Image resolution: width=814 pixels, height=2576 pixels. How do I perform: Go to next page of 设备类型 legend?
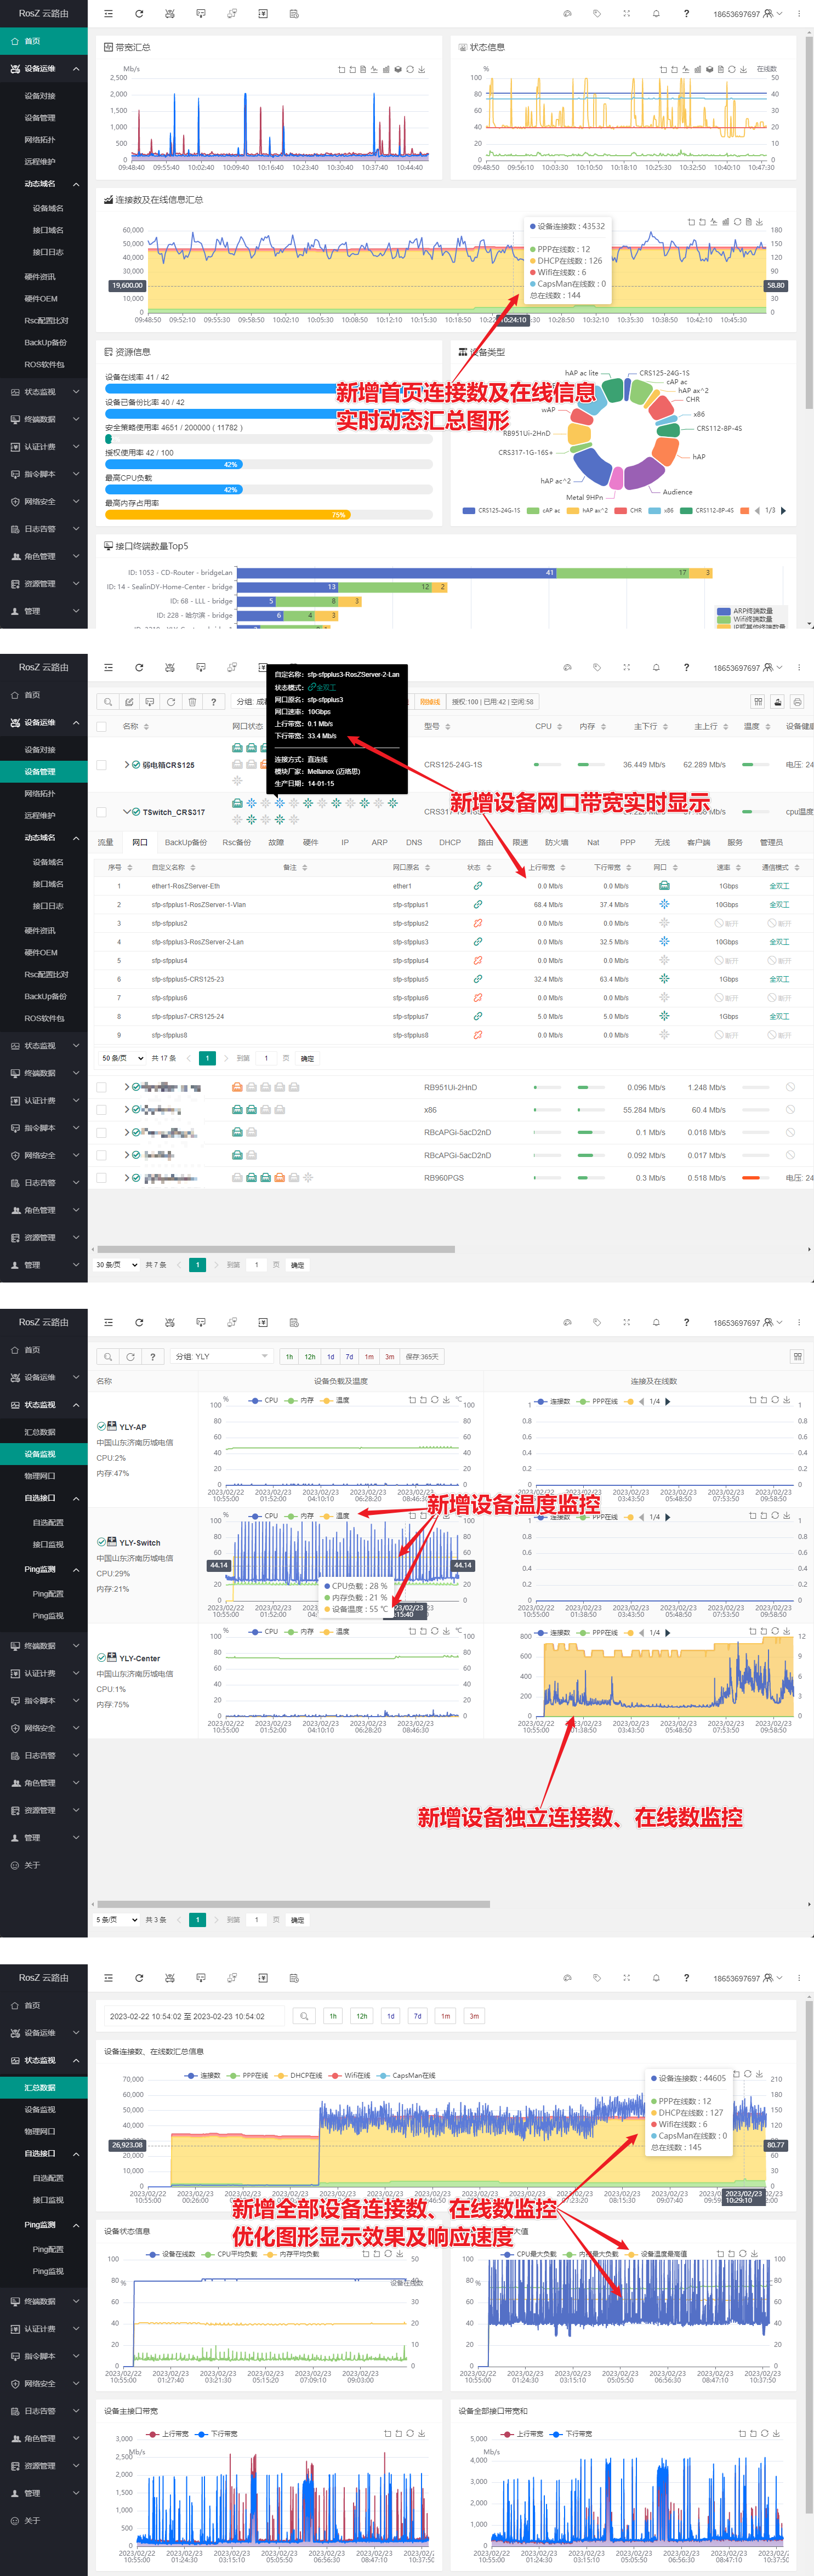(783, 510)
